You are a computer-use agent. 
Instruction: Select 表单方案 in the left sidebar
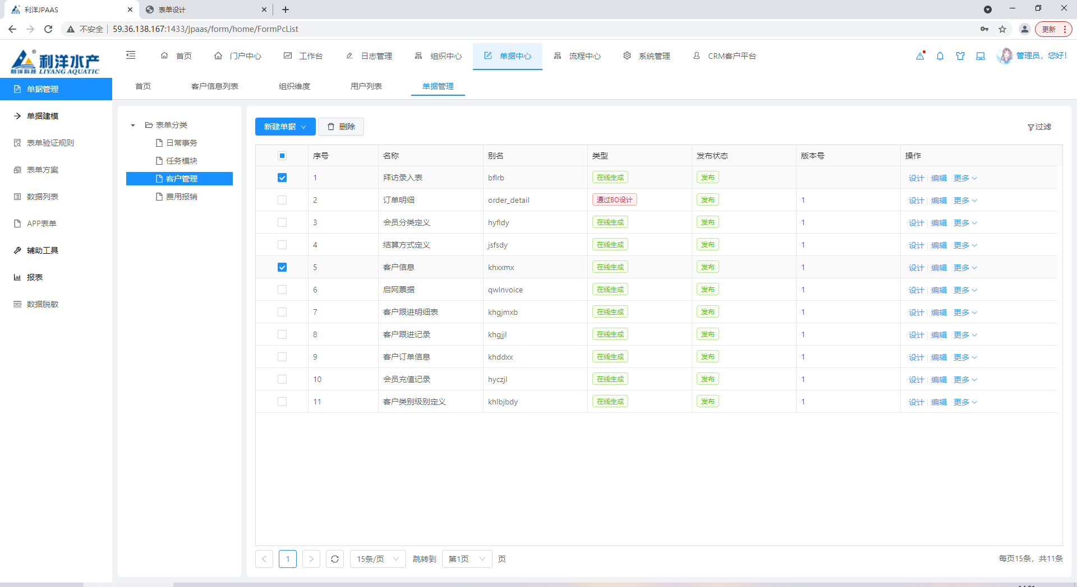pyautogui.click(x=42, y=169)
